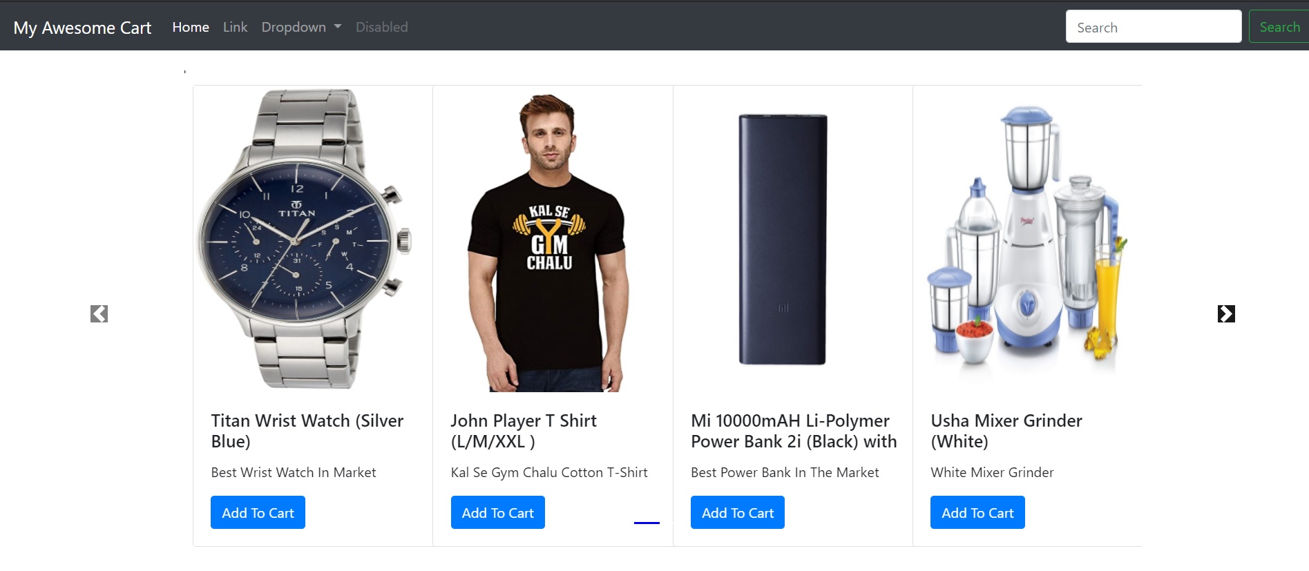Add John Player T Shirt to cart

497,512
